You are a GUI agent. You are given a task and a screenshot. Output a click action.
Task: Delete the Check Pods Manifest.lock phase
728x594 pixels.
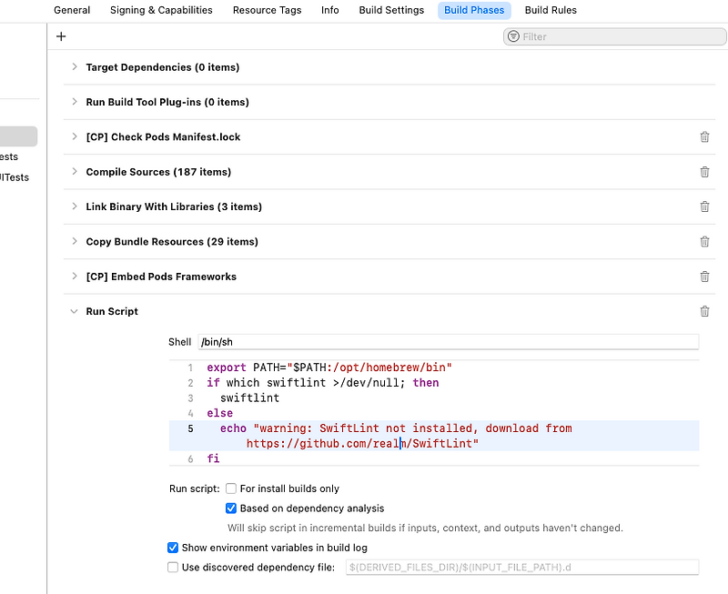pyautogui.click(x=704, y=137)
